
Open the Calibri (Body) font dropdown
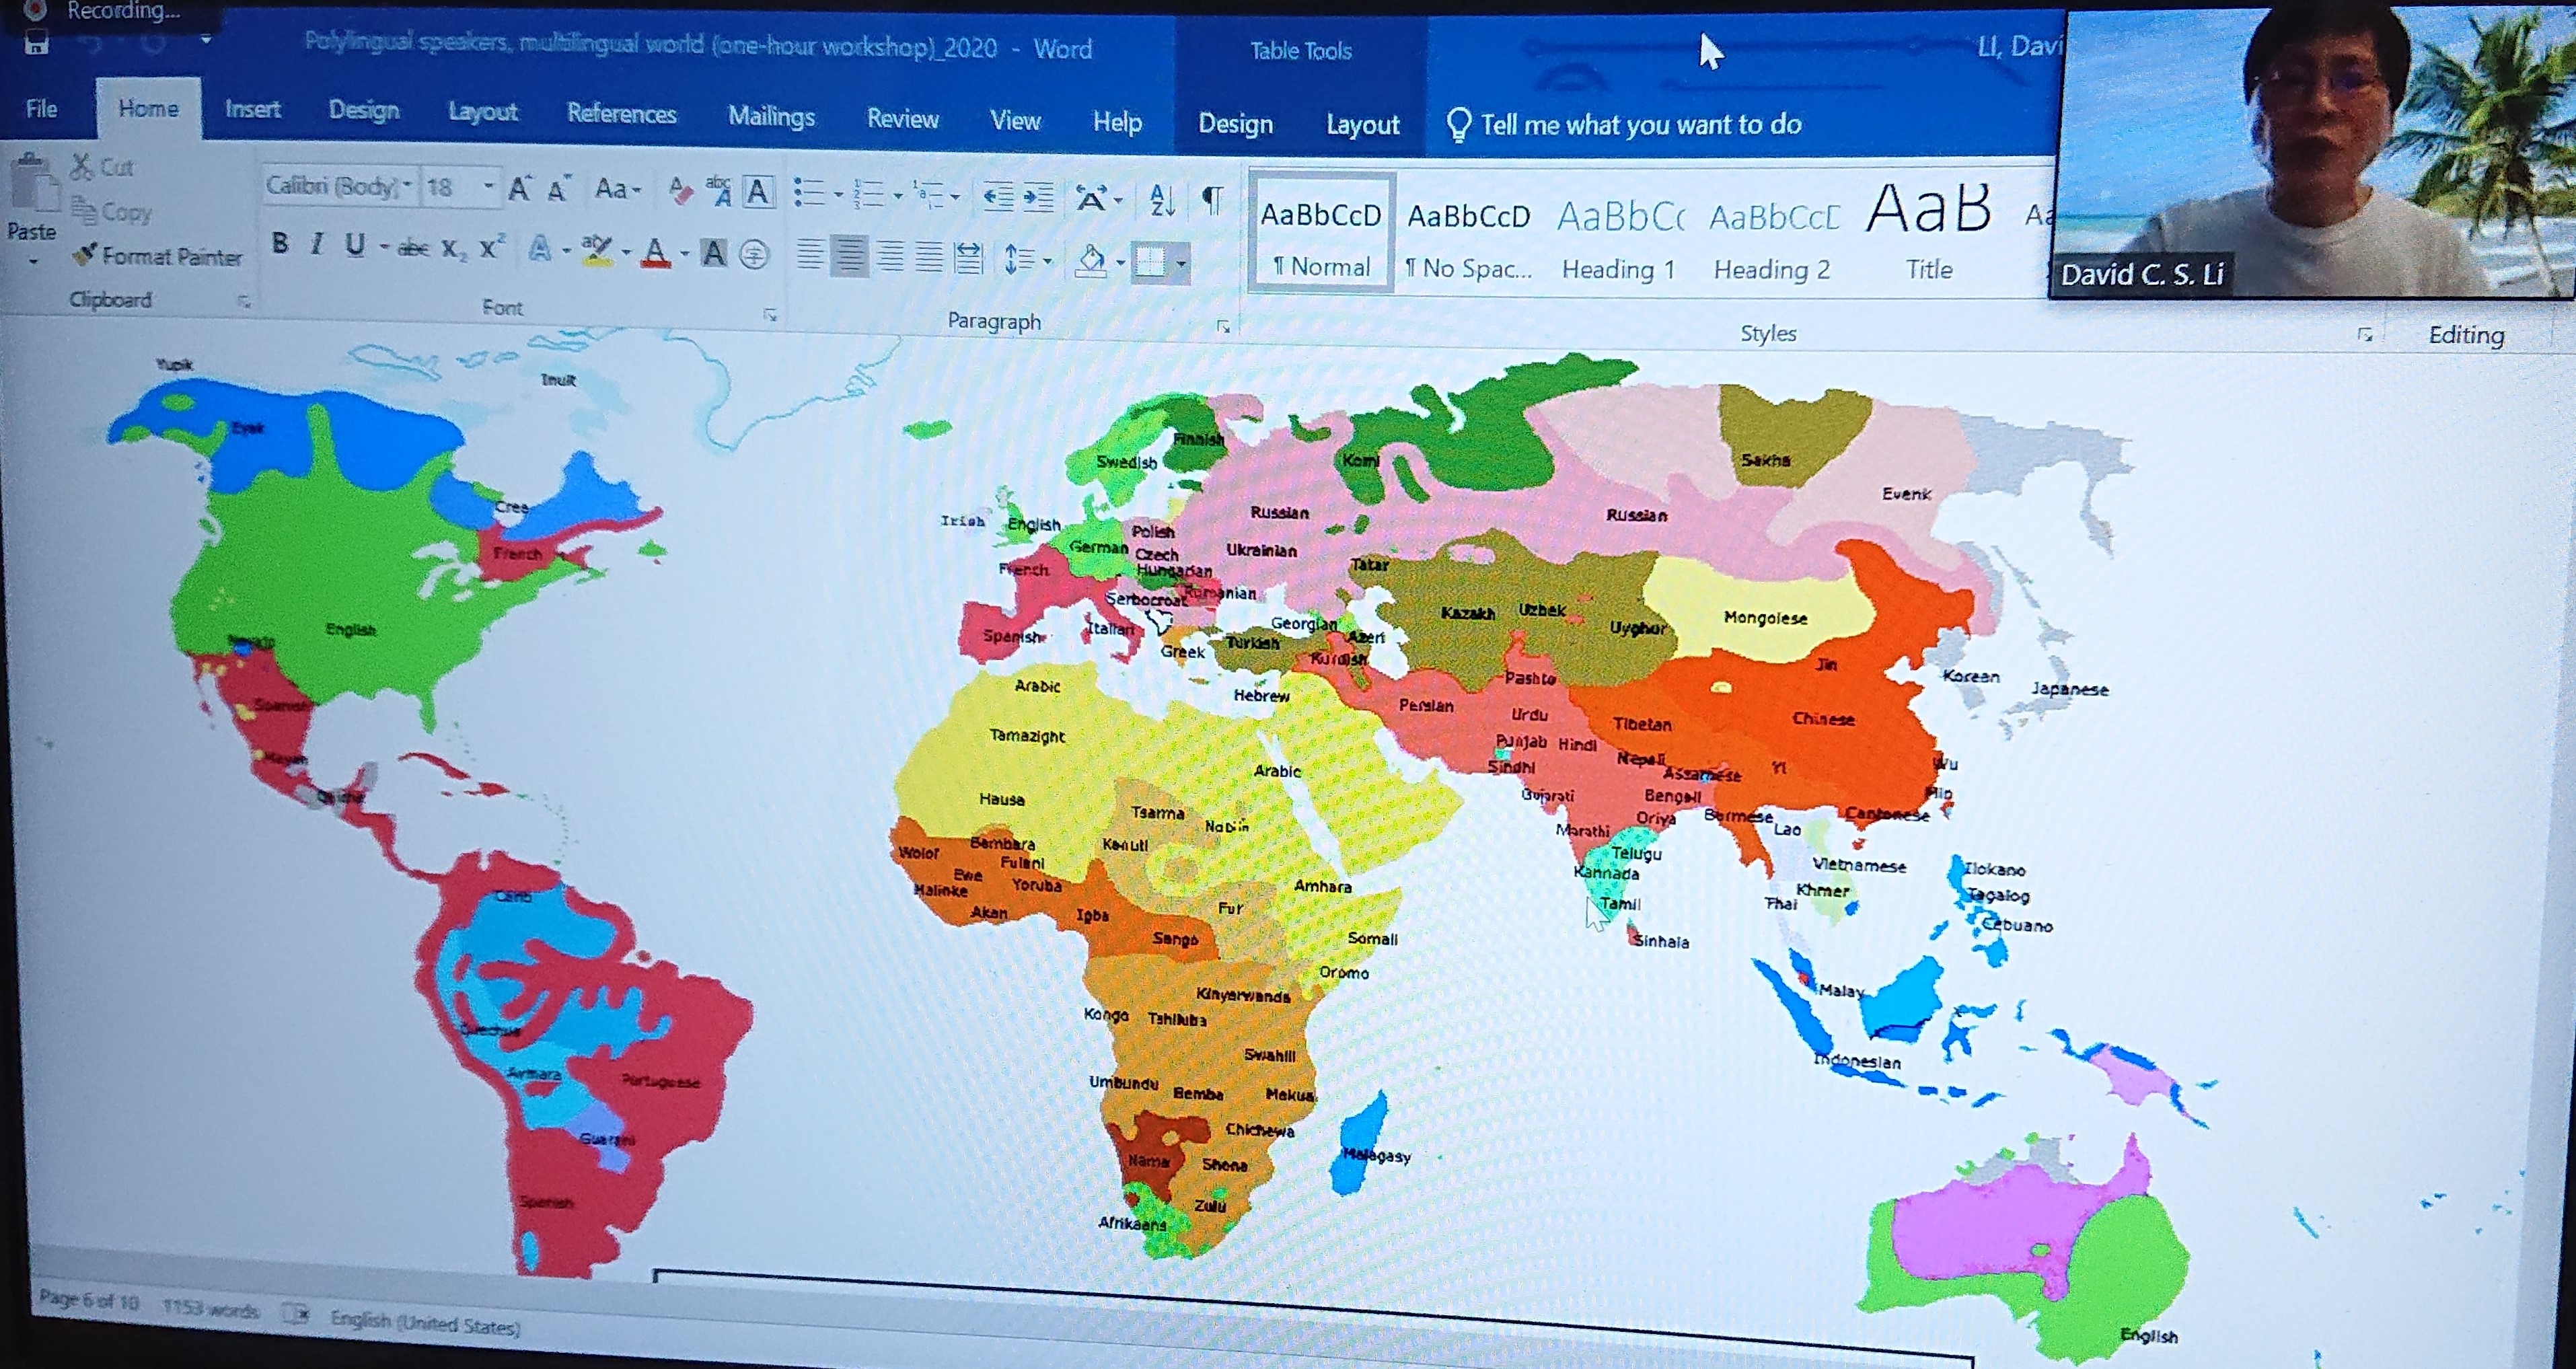coord(408,186)
